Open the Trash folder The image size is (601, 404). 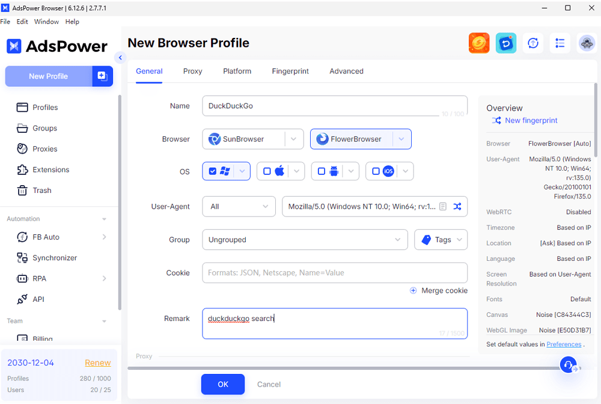click(34, 190)
